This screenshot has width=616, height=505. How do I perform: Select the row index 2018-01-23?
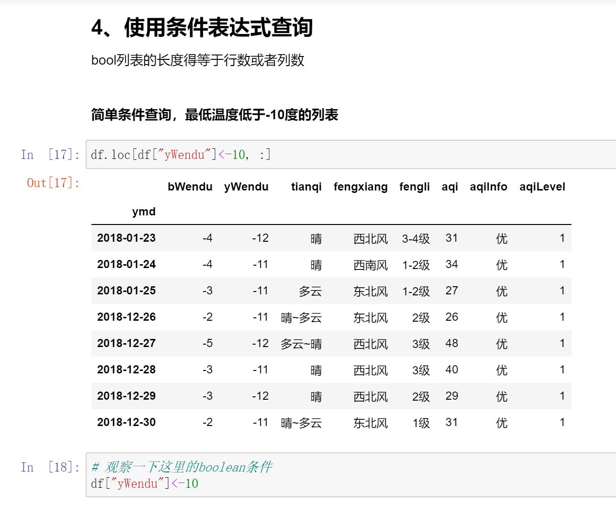point(126,238)
